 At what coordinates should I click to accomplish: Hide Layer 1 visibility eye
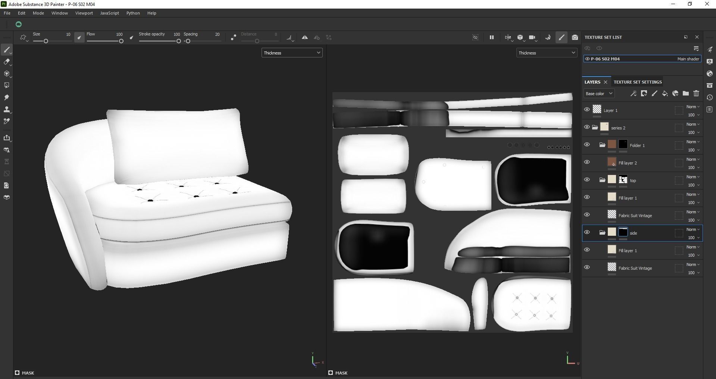587,110
